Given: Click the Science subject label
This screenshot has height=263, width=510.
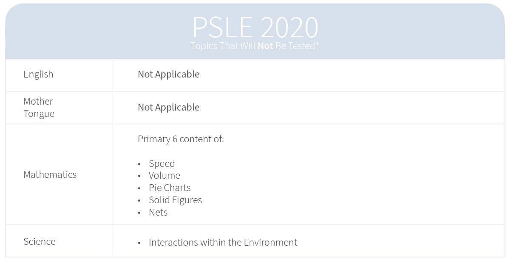Looking at the screenshot, I should (x=40, y=241).
